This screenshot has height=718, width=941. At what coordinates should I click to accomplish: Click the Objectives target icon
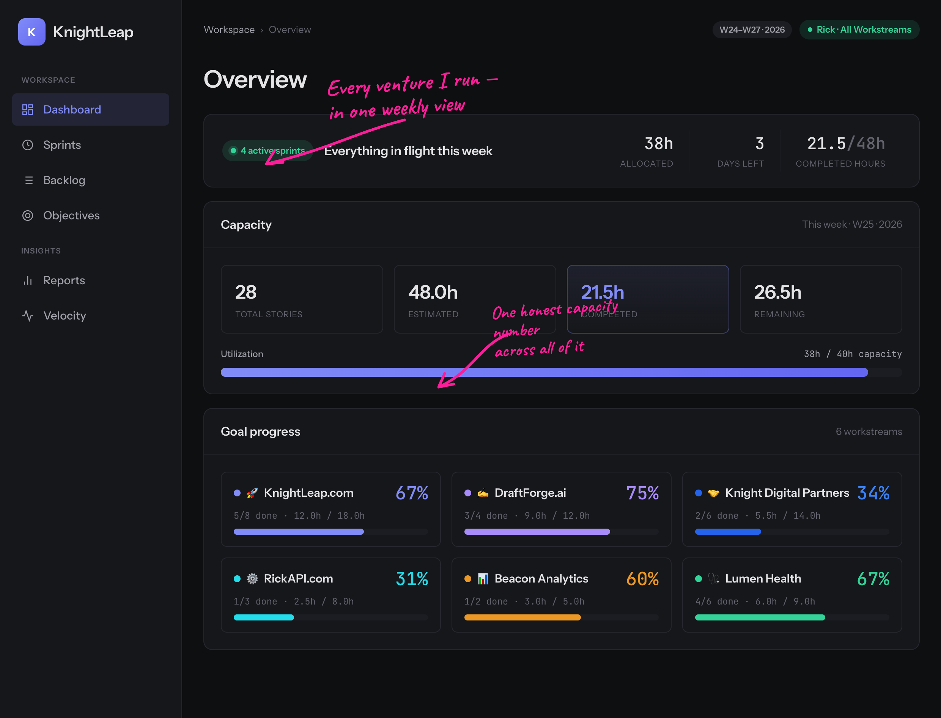pos(28,216)
